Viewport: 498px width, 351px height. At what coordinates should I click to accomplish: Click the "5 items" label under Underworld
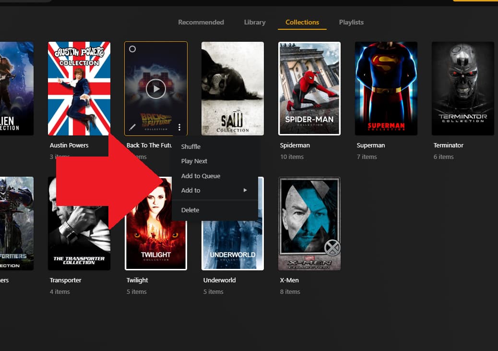(213, 291)
